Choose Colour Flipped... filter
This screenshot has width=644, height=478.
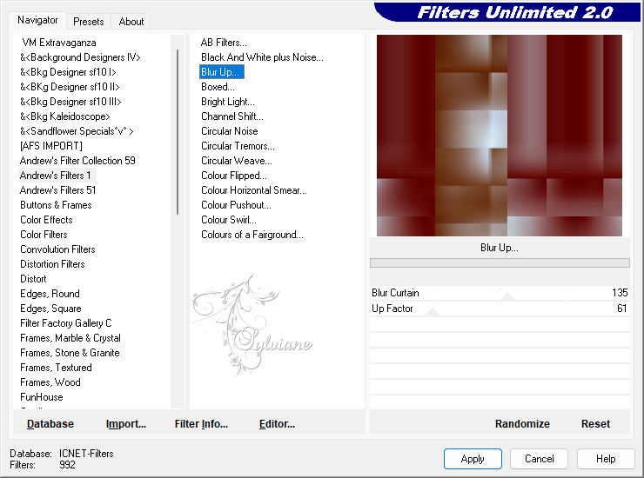(x=234, y=176)
